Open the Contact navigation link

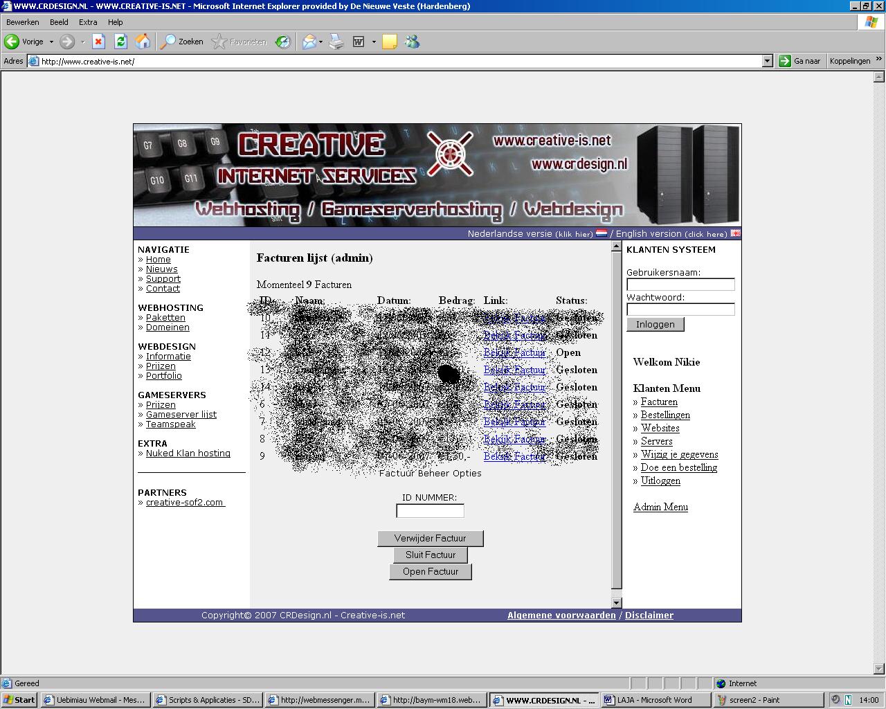[x=163, y=289]
